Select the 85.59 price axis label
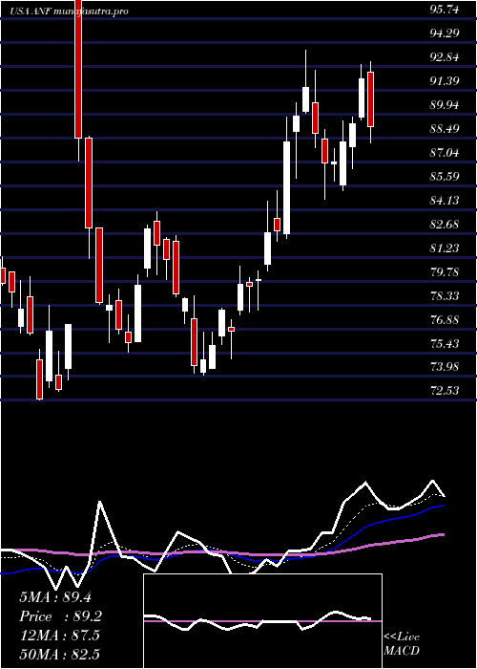The width and height of the screenshot is (477, 669). (445, 177)
